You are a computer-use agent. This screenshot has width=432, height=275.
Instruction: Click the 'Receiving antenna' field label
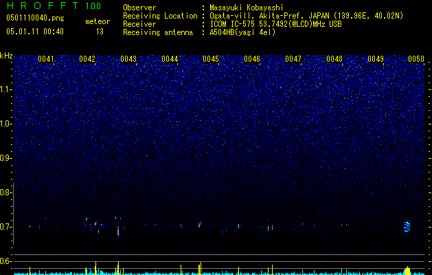[x=158, y=32]
